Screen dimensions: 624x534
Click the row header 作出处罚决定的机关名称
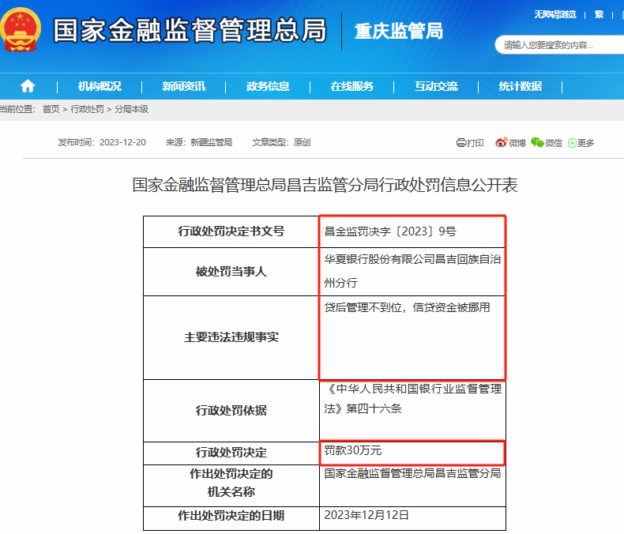(231, 486)
